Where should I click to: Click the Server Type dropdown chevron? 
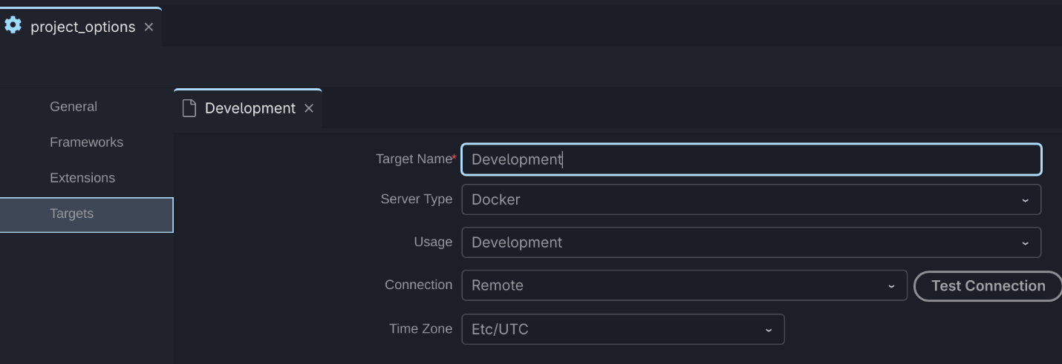point(1025,200)
